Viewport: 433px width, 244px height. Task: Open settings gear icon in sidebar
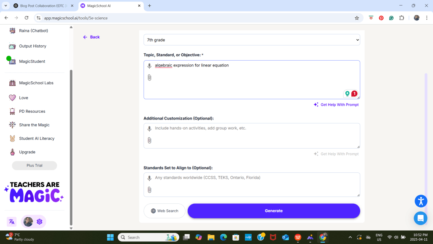coord(39,222)
